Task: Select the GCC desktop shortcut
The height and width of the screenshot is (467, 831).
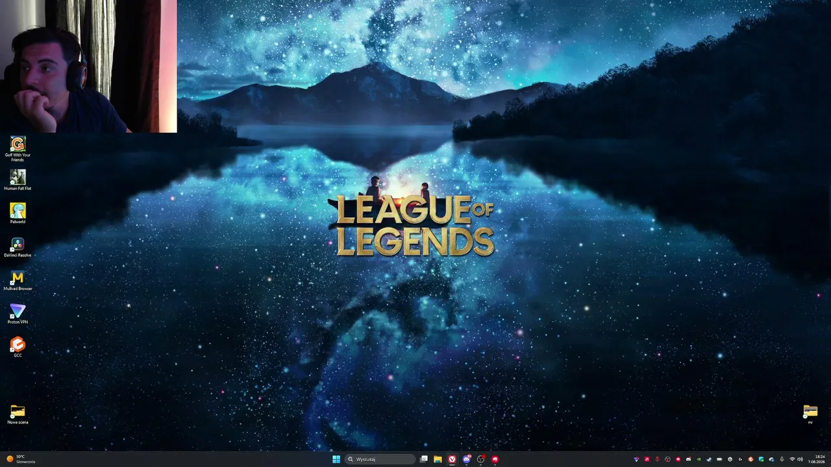Action: coord(18,347)
